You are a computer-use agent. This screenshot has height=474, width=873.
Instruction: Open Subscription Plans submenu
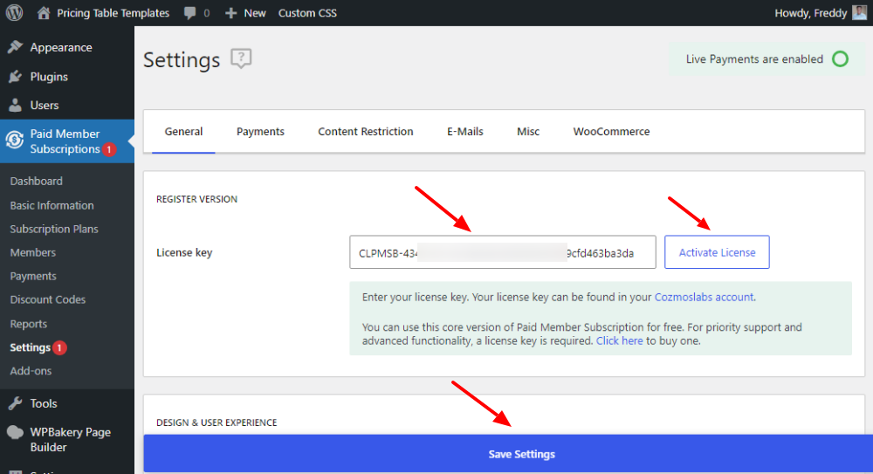[54, 229]
